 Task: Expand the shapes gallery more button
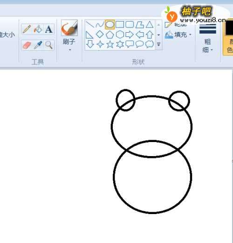(x=158, y=44)
